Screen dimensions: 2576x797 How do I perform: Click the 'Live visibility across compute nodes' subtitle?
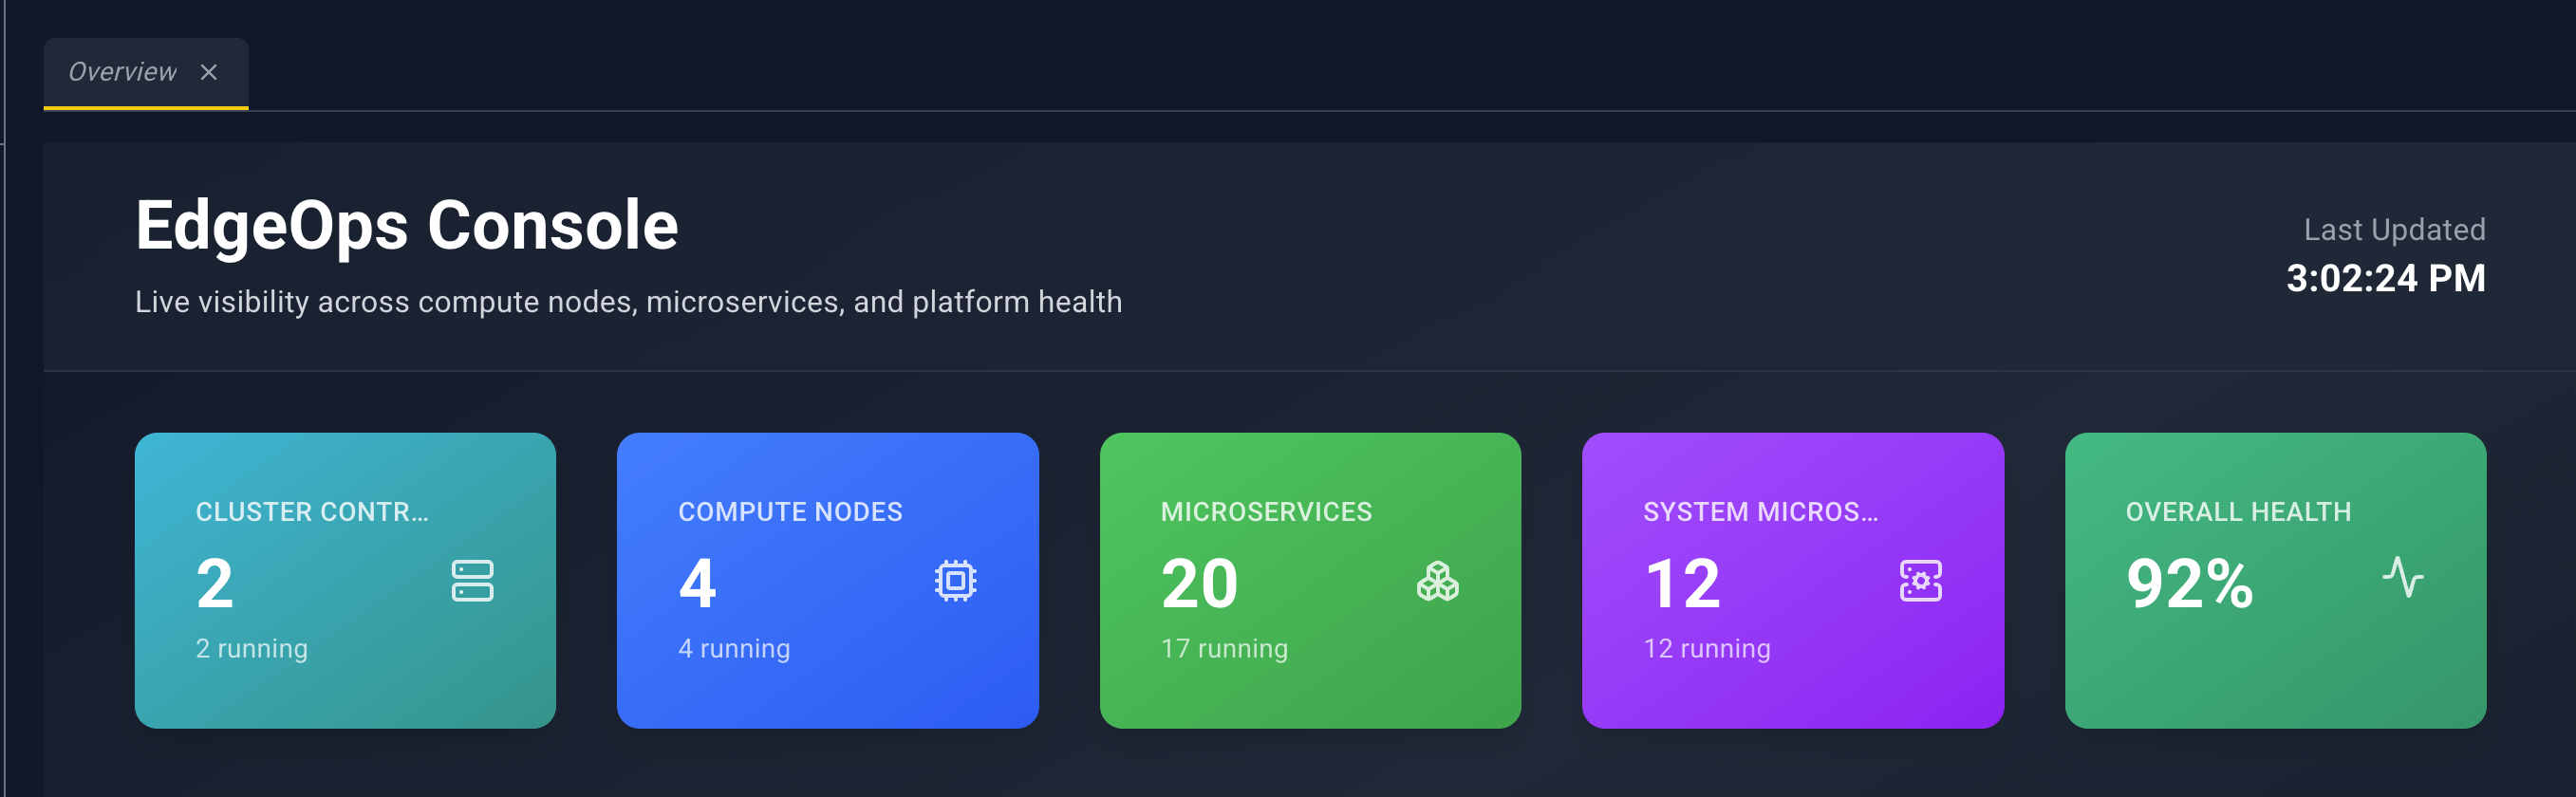[629, 302]
